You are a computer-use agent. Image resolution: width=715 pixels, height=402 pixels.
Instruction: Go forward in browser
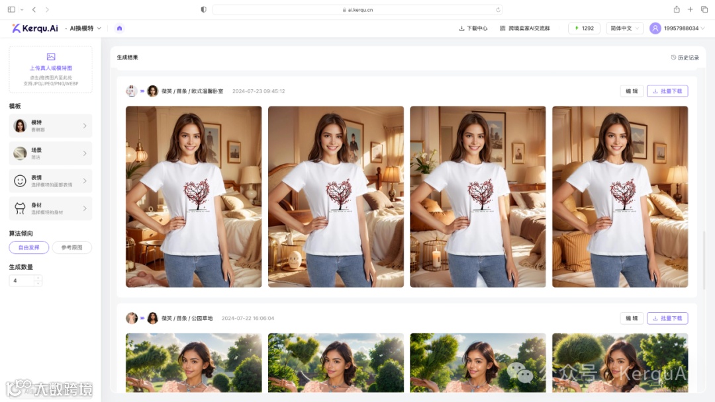click(x=47, y=9)
